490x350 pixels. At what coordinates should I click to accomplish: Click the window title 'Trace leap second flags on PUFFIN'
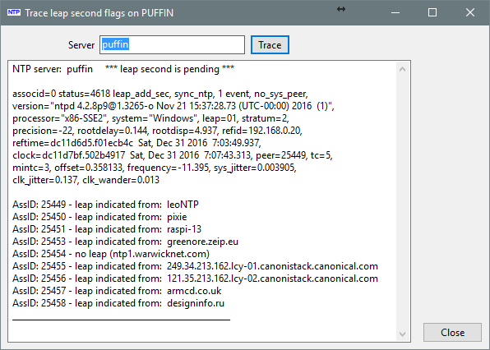point(99,13)
